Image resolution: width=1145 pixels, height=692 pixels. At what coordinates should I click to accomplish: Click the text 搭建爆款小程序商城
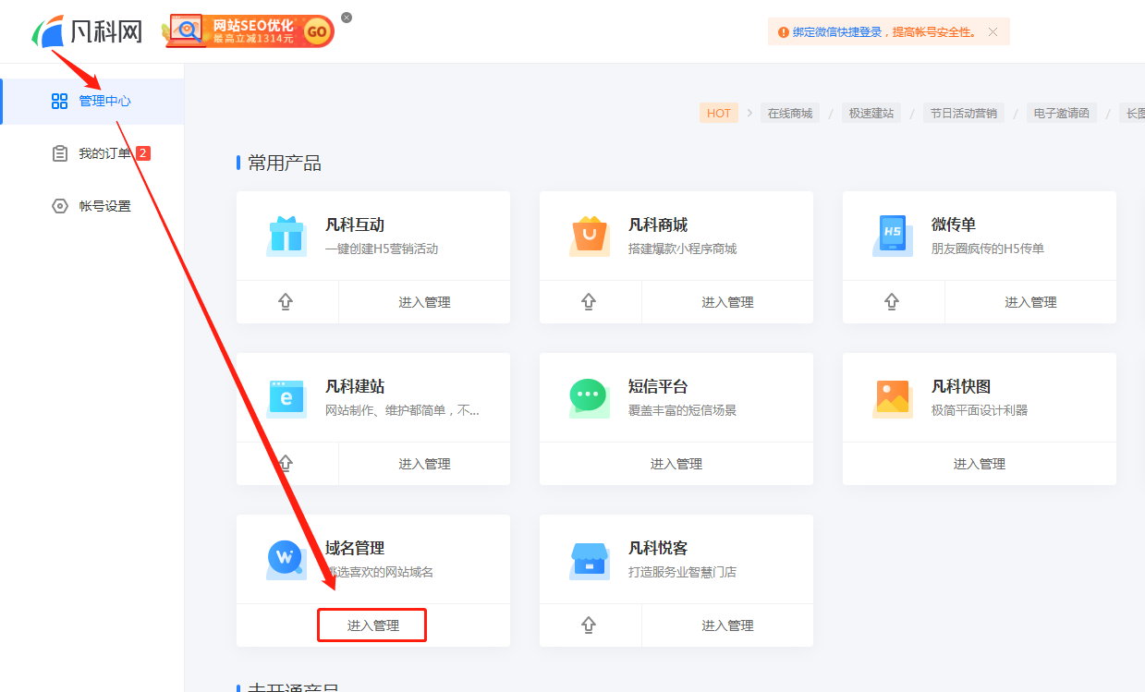(683, 249)
